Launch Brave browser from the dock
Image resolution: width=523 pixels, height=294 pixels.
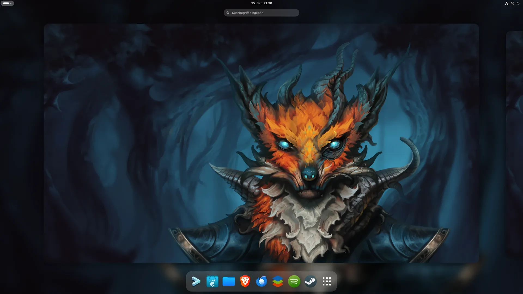coord(245,281)
